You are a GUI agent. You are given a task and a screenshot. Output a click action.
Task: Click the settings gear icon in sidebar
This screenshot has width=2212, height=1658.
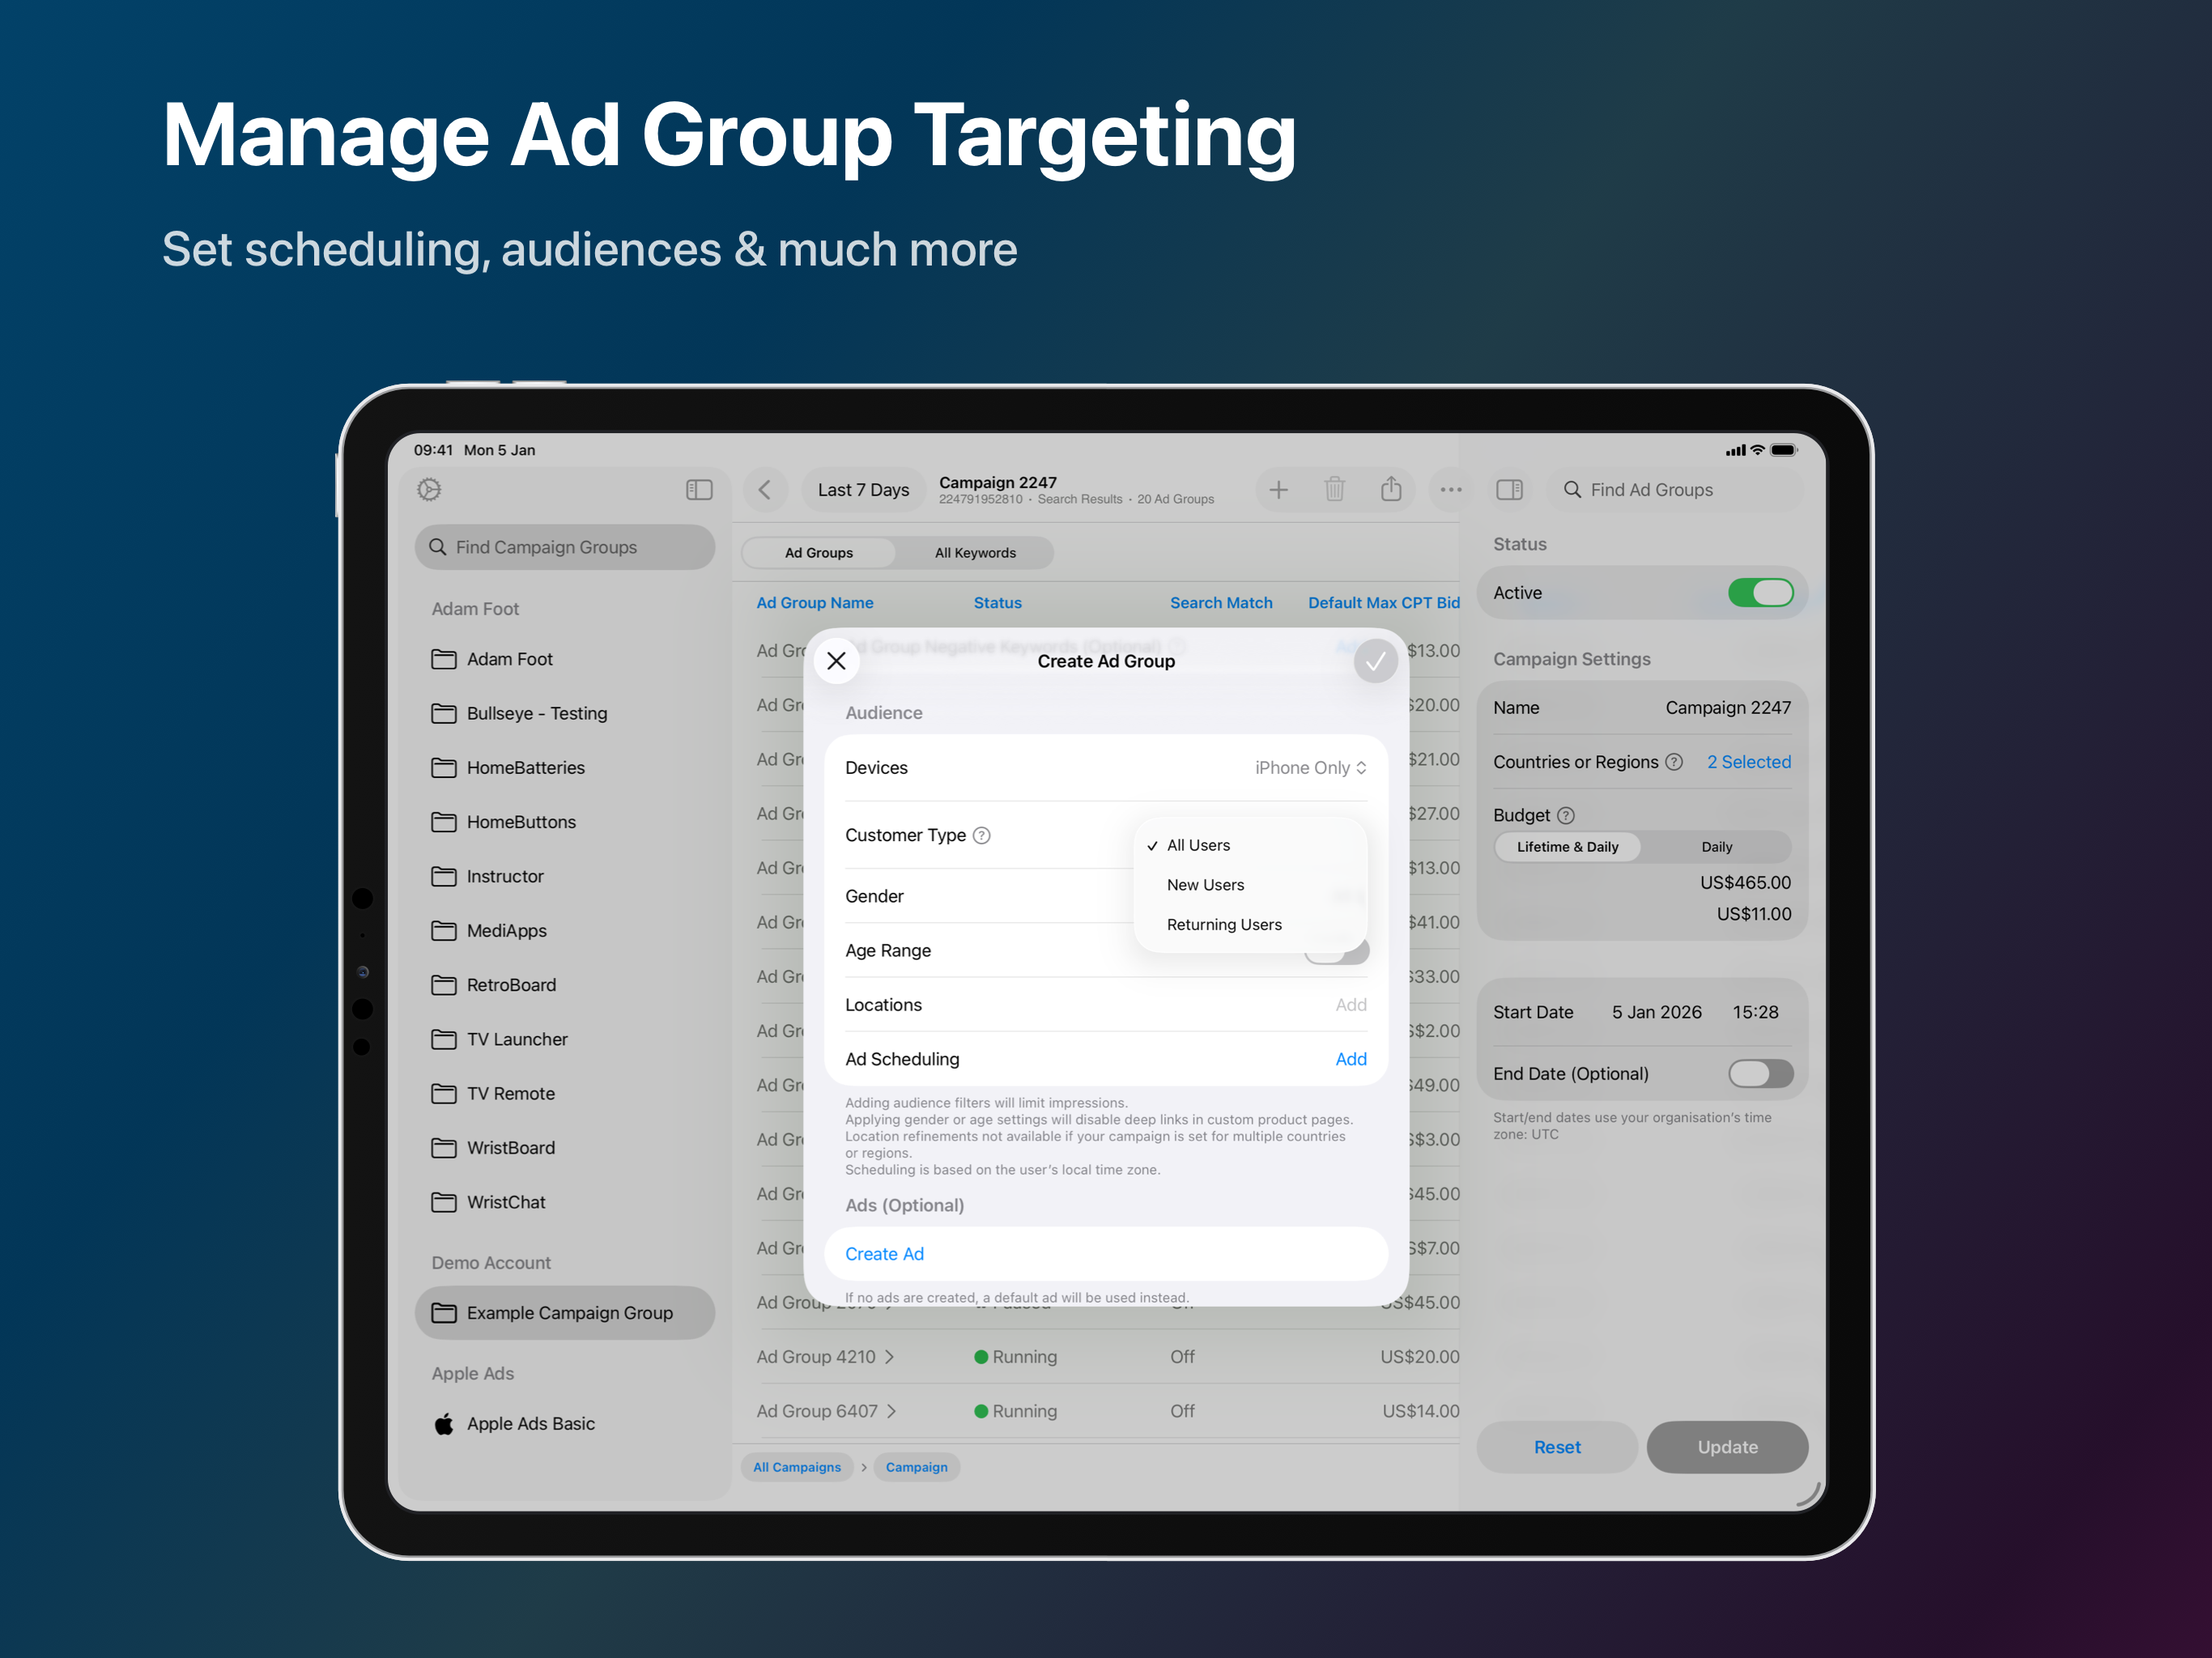pyautogui.click(x=429, y=489)
